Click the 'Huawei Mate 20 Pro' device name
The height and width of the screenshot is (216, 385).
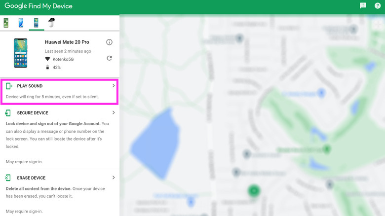pyautogui.click(x=67, y=42)
